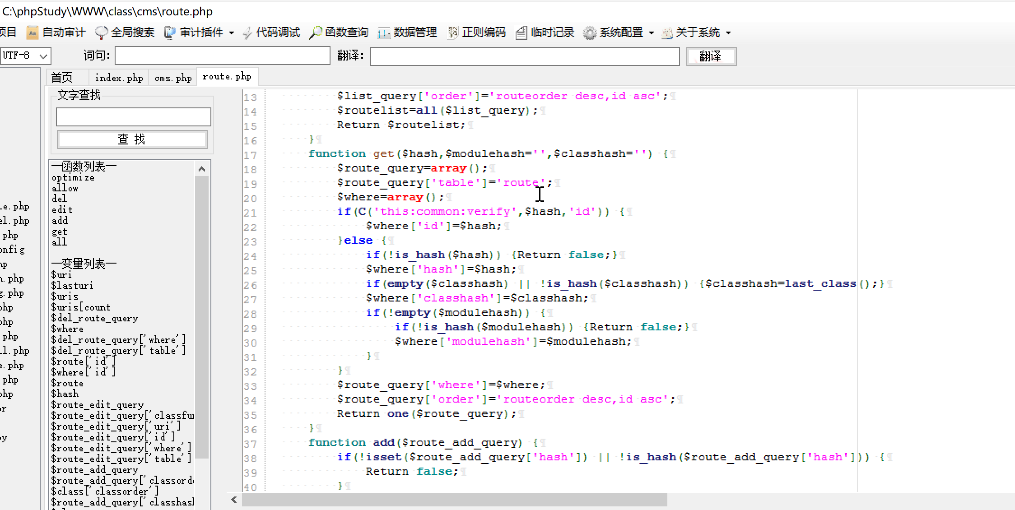Select 'optimize' in function list

pyautogui.click(x=73, y=178)
